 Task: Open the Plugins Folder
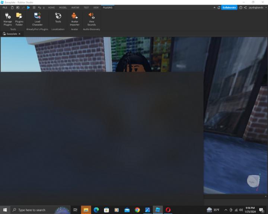19,19
